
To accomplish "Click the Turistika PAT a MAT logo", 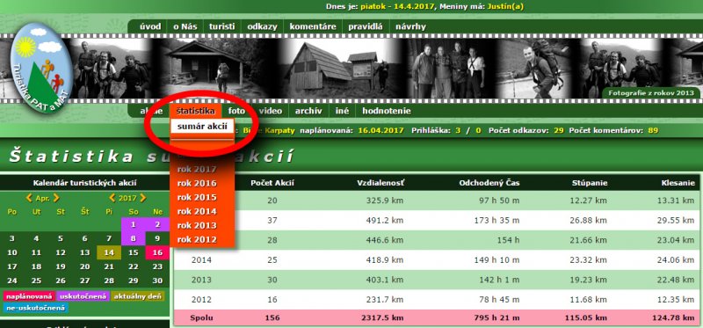I will pos(41,68).
